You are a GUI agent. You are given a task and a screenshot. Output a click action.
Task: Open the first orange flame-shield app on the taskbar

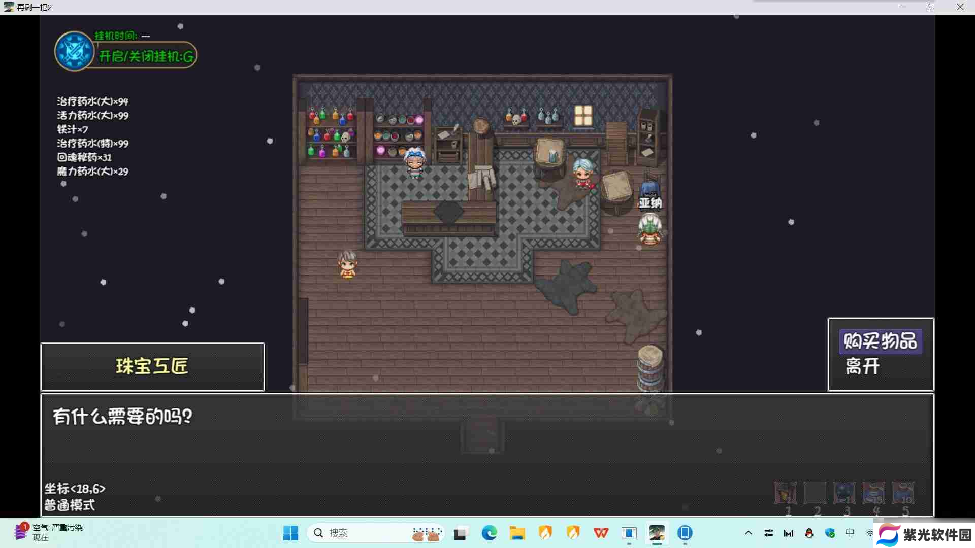click(545, 533)
